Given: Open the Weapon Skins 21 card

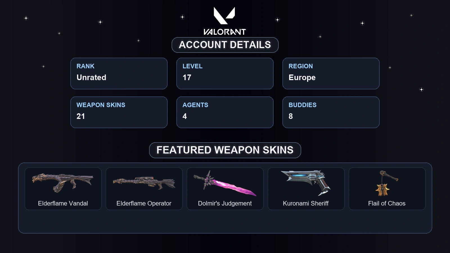Looking at the screenshot, I should point(119,112).
